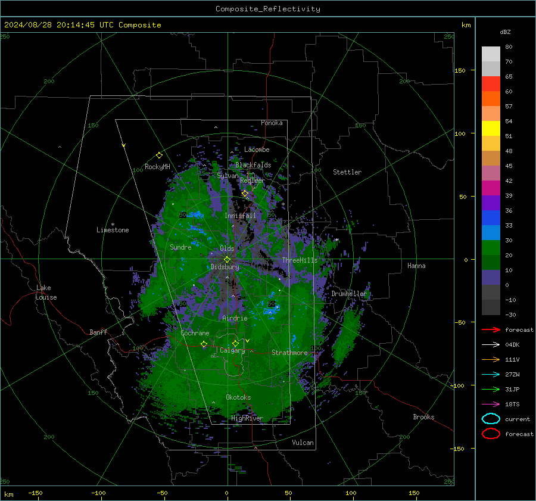Click the dBZ legend heading
This screenshot has width=536, height=501.
pyautogui.click(x=505, y=32)
